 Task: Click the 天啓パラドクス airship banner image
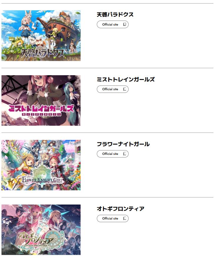(x=41, y=36)
